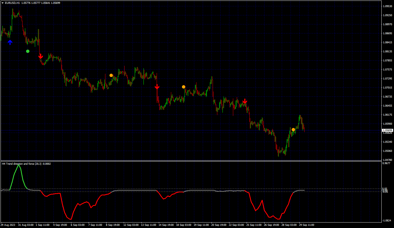Viewport: 394px width, 228px height.
Task: Click the 1.08970 price axis label
Action: pos(387,24)
